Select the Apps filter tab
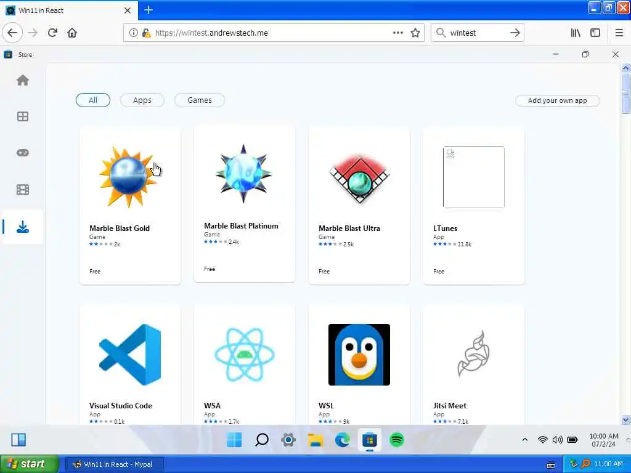The width and height of the screenshot is (631, 473). click(142, 100)
